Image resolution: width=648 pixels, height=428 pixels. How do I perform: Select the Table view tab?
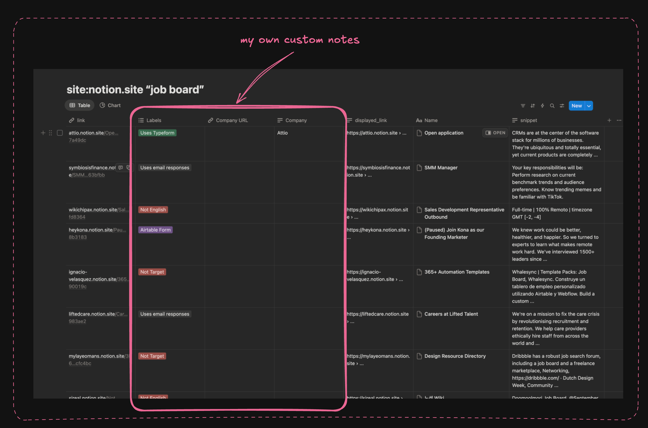[79, 105]
